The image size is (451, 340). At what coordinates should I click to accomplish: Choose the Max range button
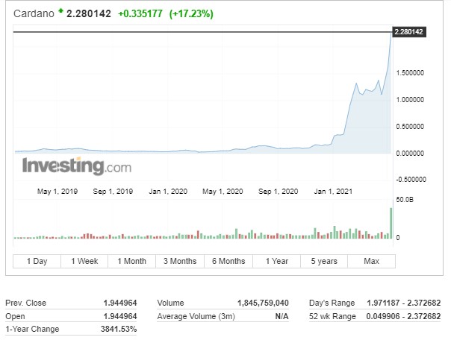[x=371, y=261]
